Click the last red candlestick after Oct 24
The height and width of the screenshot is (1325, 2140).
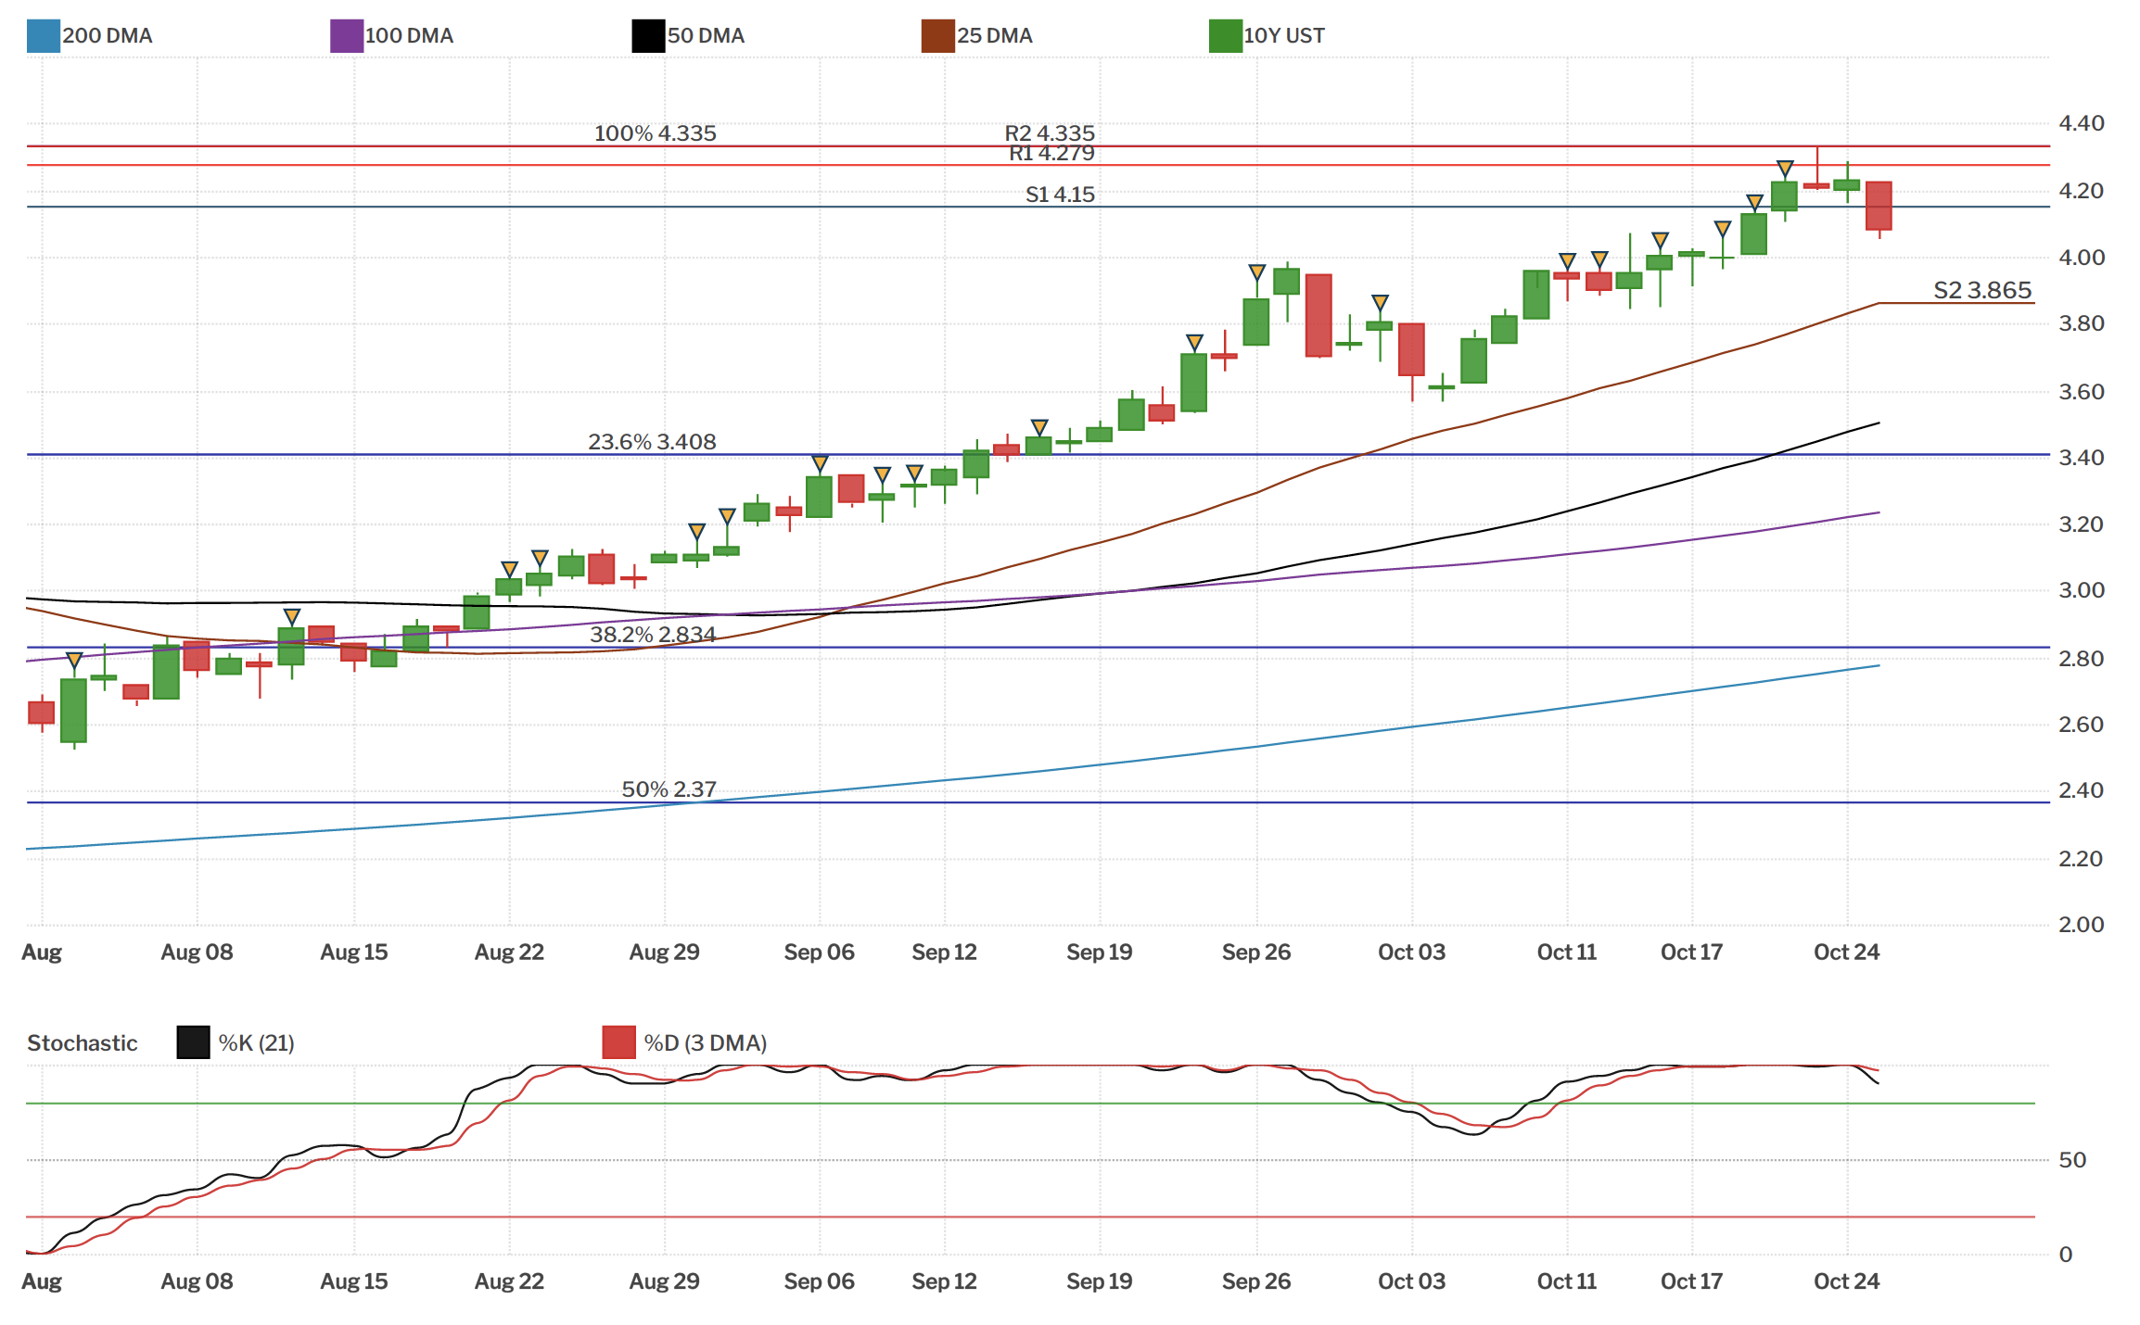pyautogui.click(x=1879, y=206)
